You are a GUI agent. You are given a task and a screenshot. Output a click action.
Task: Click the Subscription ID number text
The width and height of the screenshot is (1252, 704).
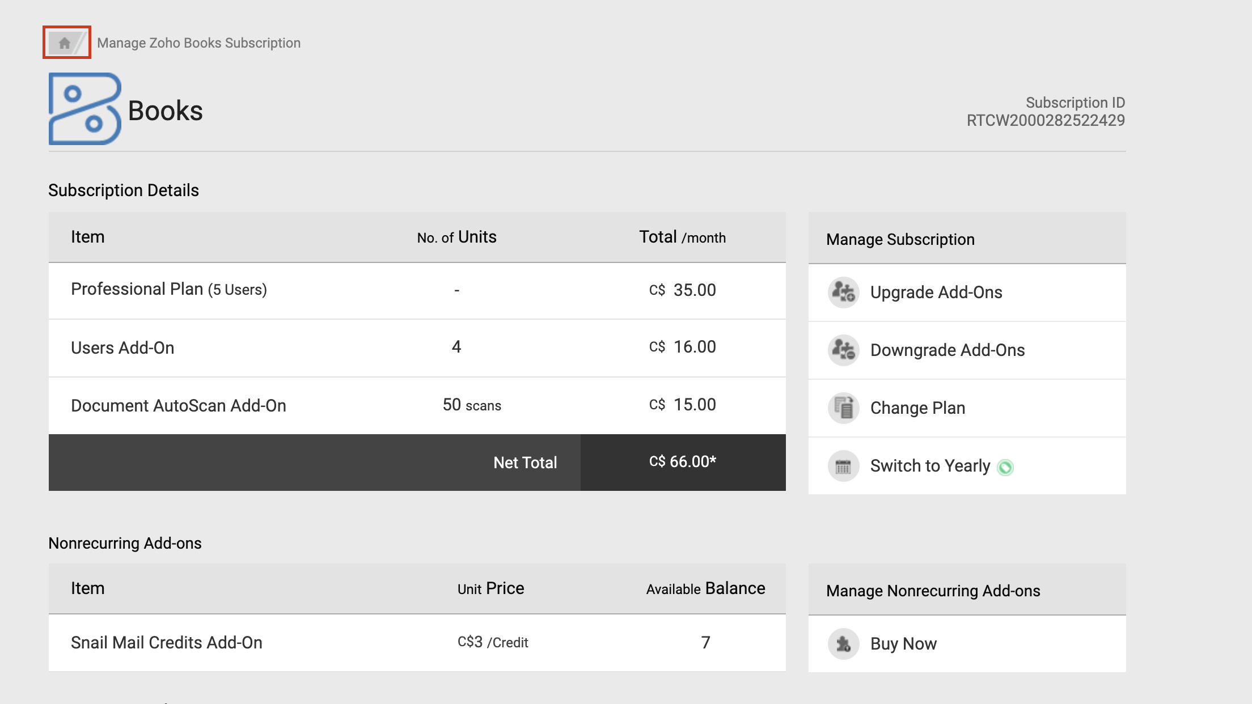pyautogui.click(x=1045, y=120)
